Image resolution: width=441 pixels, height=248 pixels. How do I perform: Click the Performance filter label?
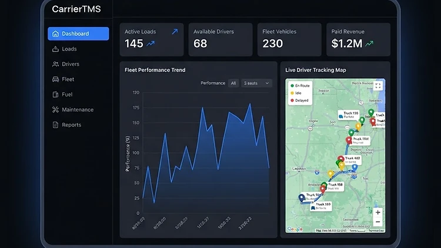[213, 83]
